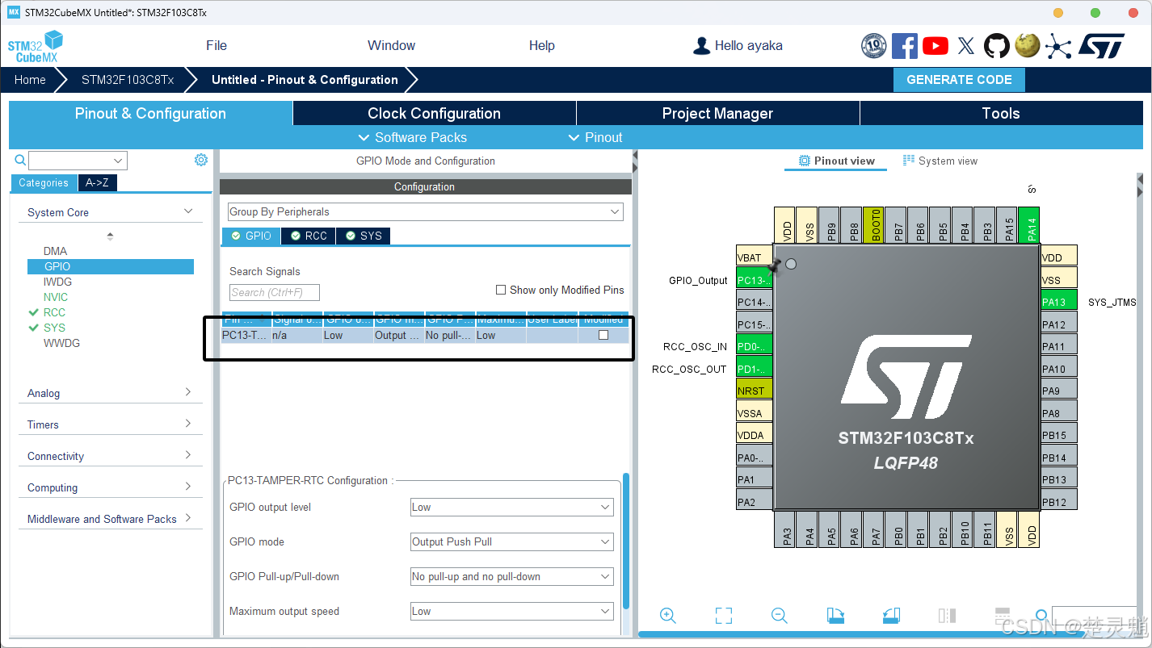Open the gear settings icon in categories panel
The height and width of the screenshot is (648, 1152).
tap(201, 160)
